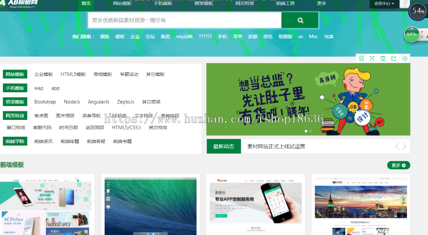This screenshot has width=428, height=235.
Task: Open the AngularJs framework link
Action: pyautogui.click(x=98, y=102)
